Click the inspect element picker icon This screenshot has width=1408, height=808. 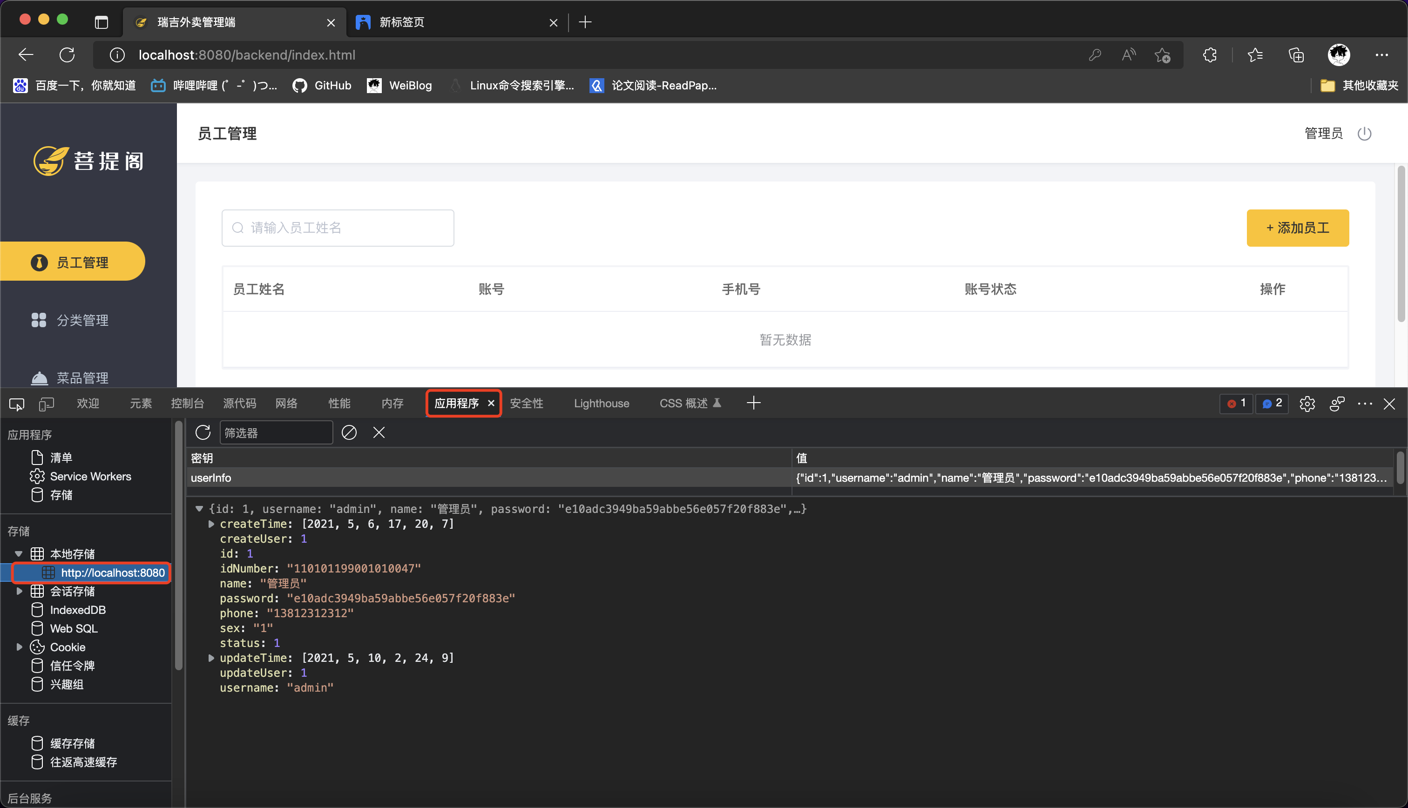[17, 404]
